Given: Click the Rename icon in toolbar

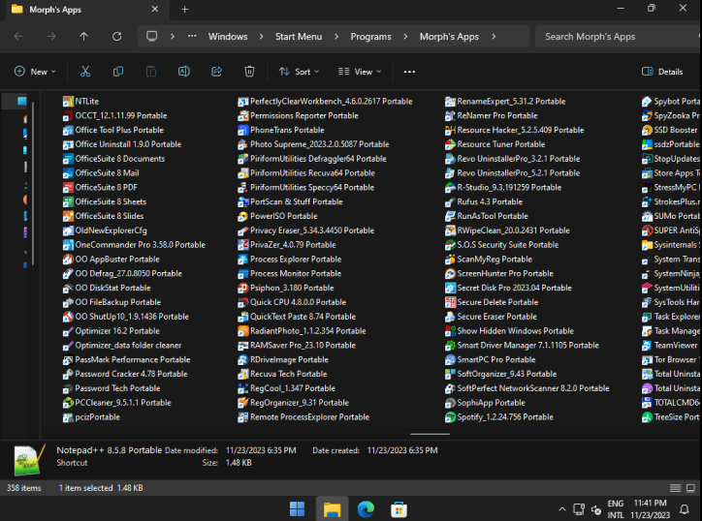Looking at the screenshot, I should click(x=184, y=72).
